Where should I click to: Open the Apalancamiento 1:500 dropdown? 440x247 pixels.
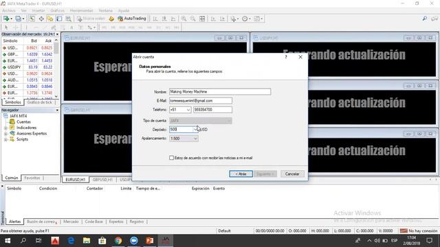point(184,139)
